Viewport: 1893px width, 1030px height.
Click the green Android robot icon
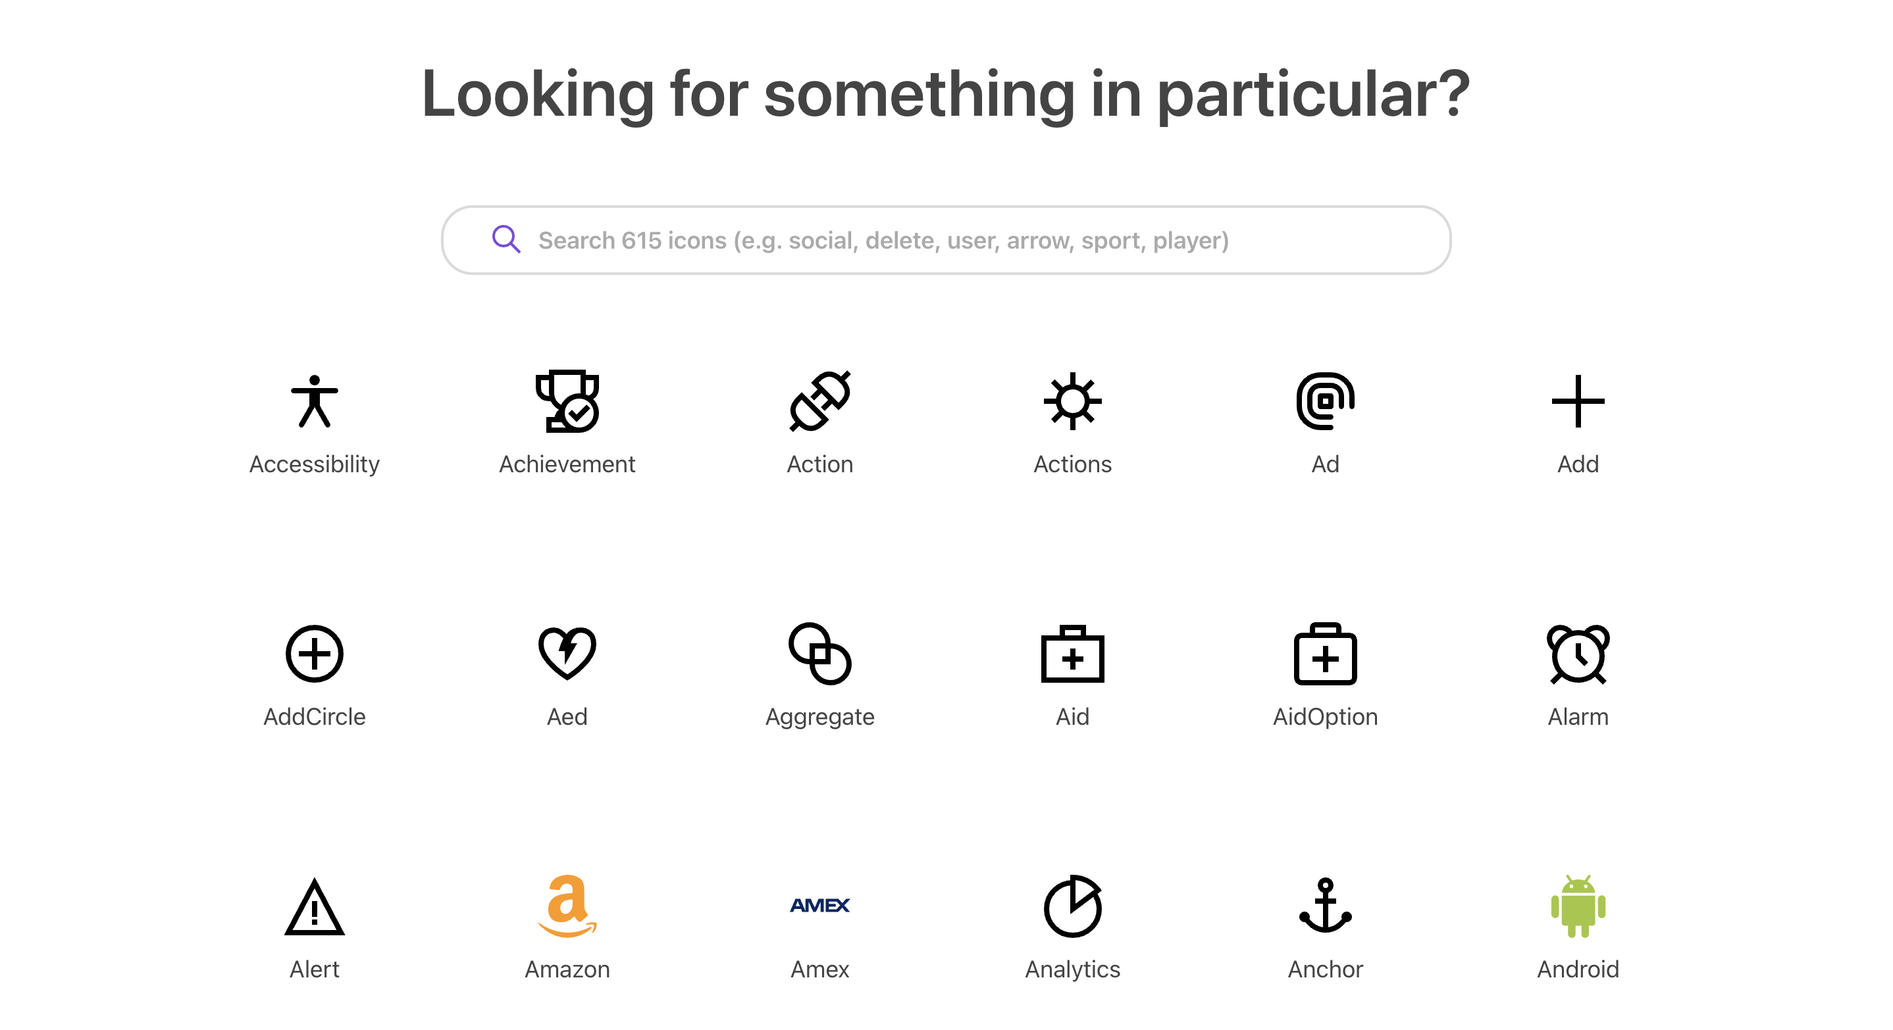(1578, 906)
